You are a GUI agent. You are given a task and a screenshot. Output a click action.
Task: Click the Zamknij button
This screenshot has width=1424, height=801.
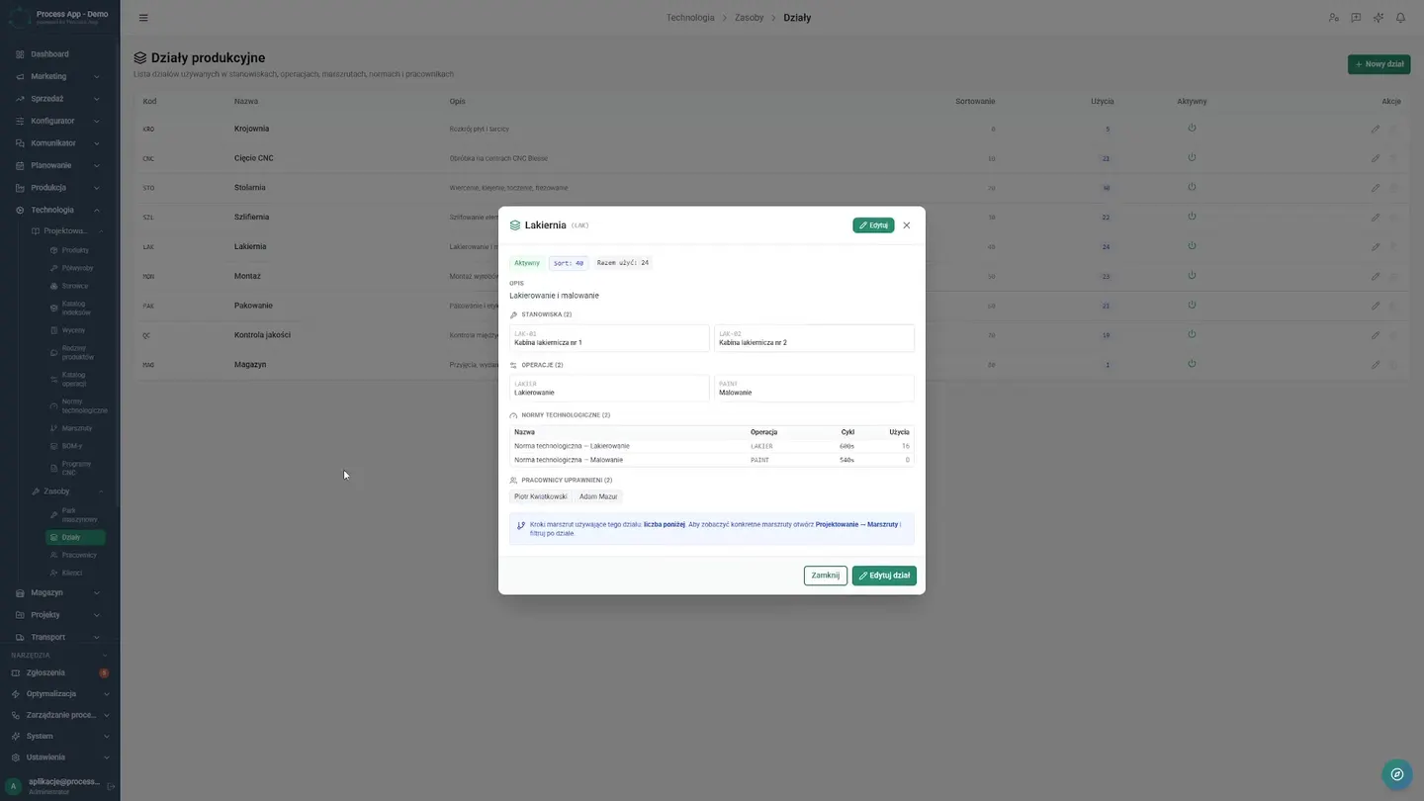tap(826, 576)
